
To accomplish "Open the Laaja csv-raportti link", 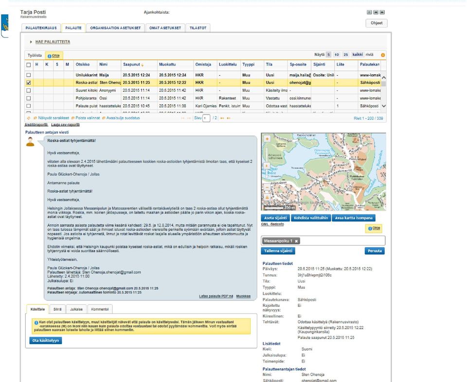I will click(x=65, y=125).
